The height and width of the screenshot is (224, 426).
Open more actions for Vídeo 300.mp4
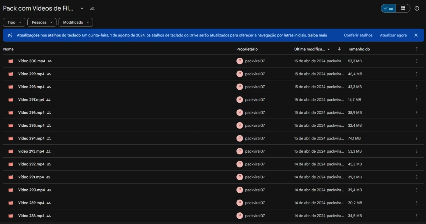click(x=417, y=61)
